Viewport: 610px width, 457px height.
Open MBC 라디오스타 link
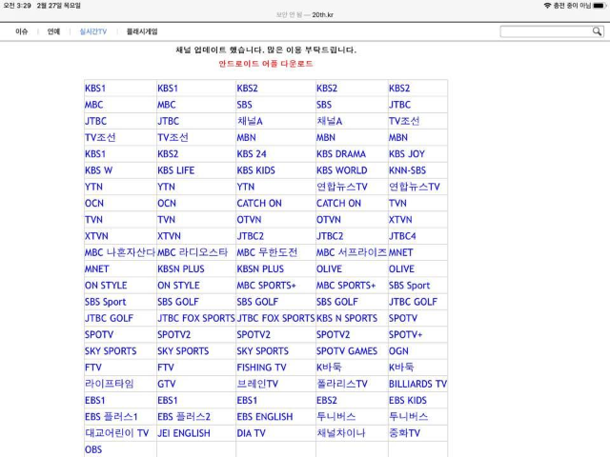[x=193, y=252]
